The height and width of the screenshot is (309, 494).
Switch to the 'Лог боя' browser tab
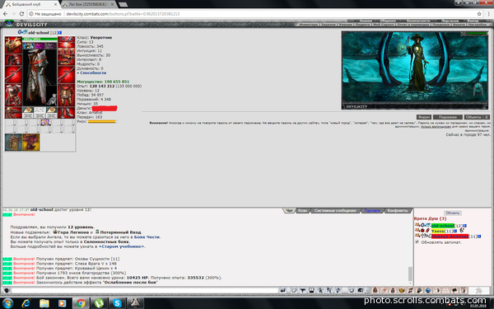[89, 4]
